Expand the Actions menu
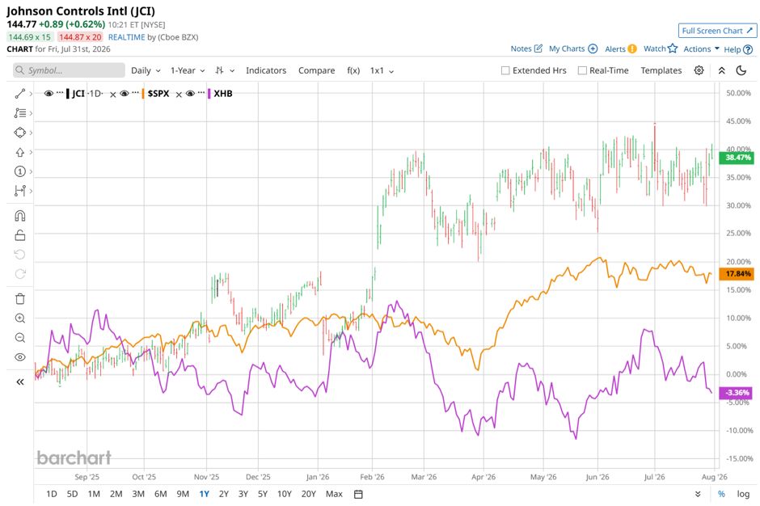This screenshot has height=506, width=760. [701, 49]
